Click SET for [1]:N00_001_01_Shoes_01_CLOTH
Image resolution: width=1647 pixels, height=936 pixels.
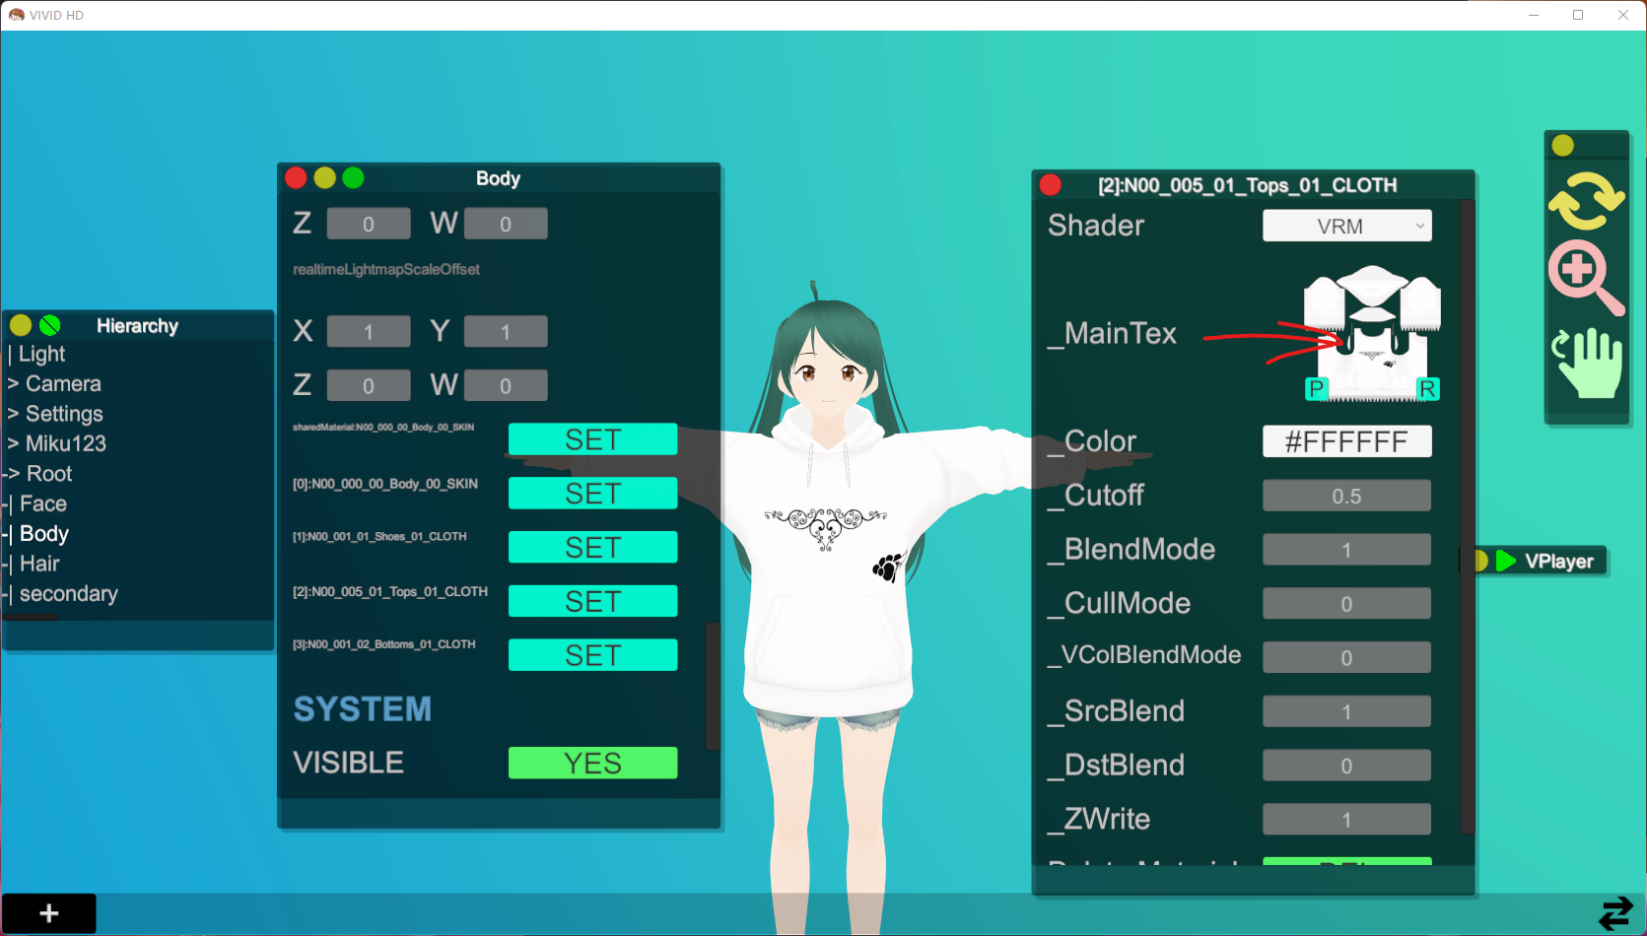click(x=592, y=547)
